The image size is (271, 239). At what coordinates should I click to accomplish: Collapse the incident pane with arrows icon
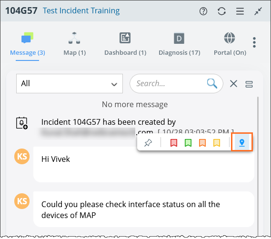pyautogui.click(x=258, y=11)
